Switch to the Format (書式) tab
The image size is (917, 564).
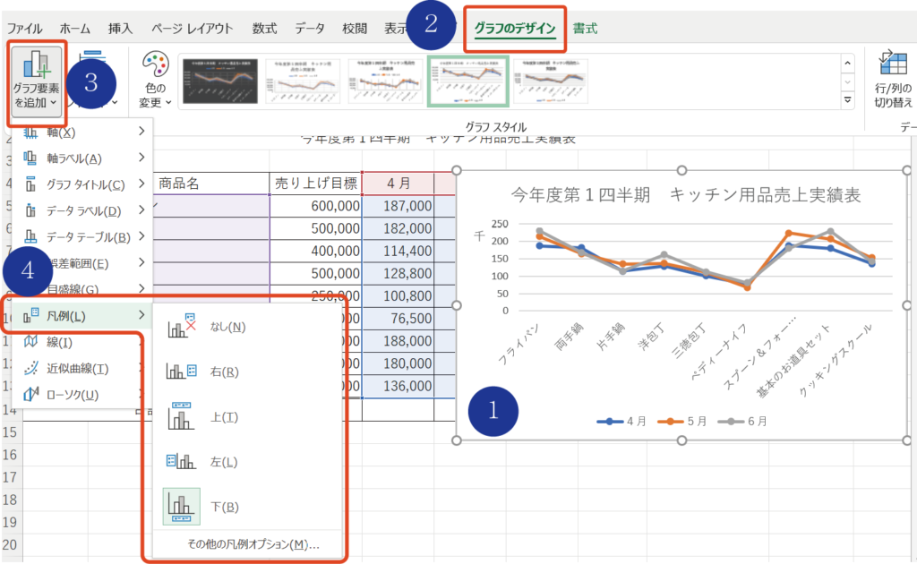pos(586,29)
